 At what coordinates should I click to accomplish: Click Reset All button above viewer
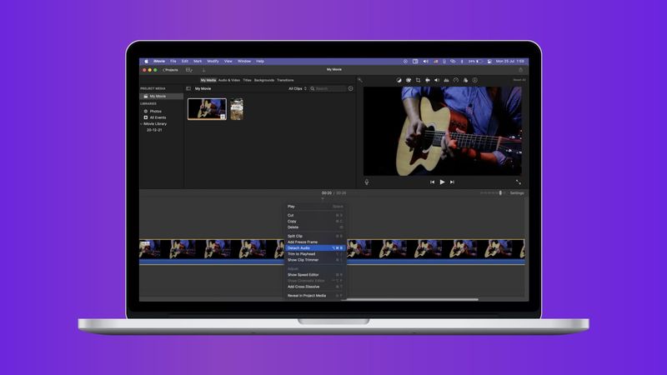pos(519,80)
